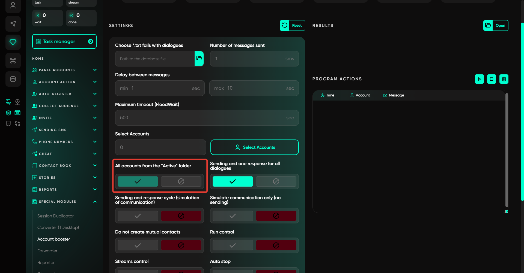Image resolution: width=524 pixels, height=273 pixels.
Task: Clear program actions with trash icon
Action: [504, 79]
